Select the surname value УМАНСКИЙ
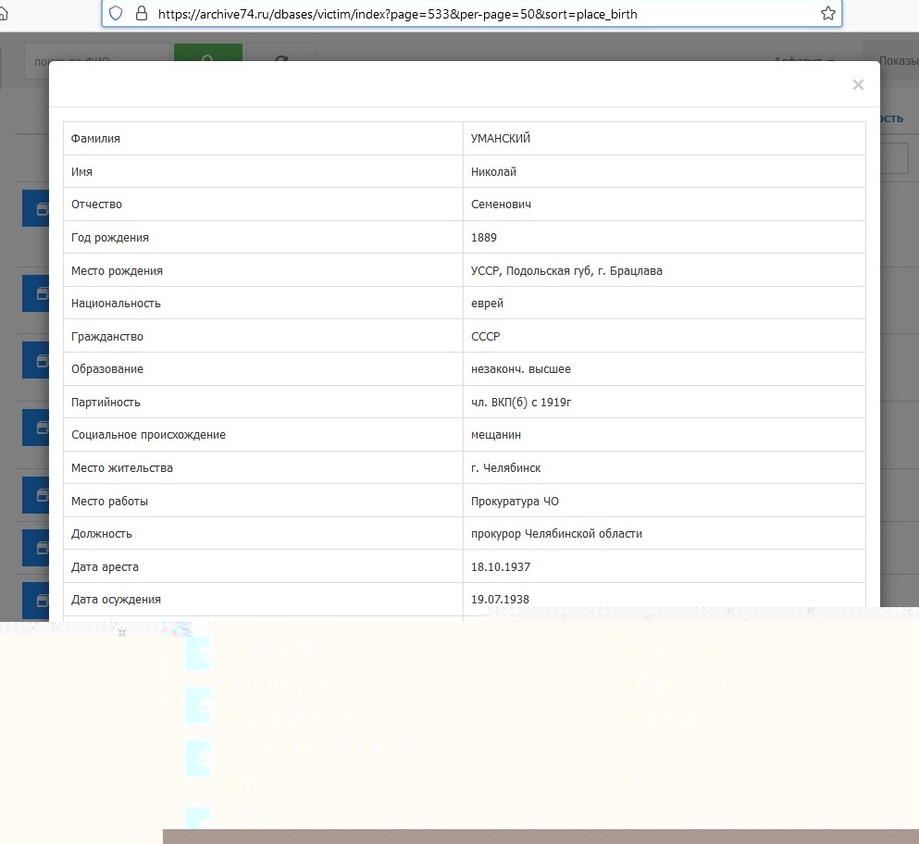Screen dimensions: 919x844 click(x=501, y=139)
